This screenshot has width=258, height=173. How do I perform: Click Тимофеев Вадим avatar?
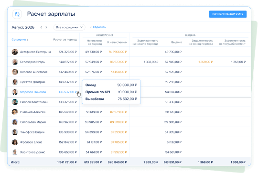pyautogui.click(x=15, y=132)
